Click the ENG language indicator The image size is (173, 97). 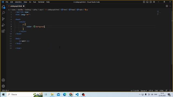click(156, 95)
